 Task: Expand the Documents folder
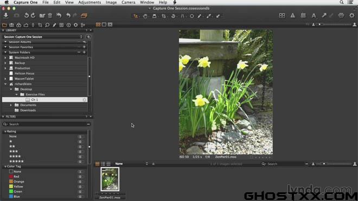click(x=11, y=105)
